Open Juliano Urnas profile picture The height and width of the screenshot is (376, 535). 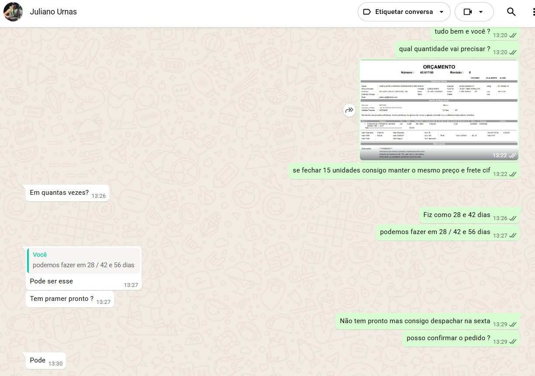(x=13, y=12)
